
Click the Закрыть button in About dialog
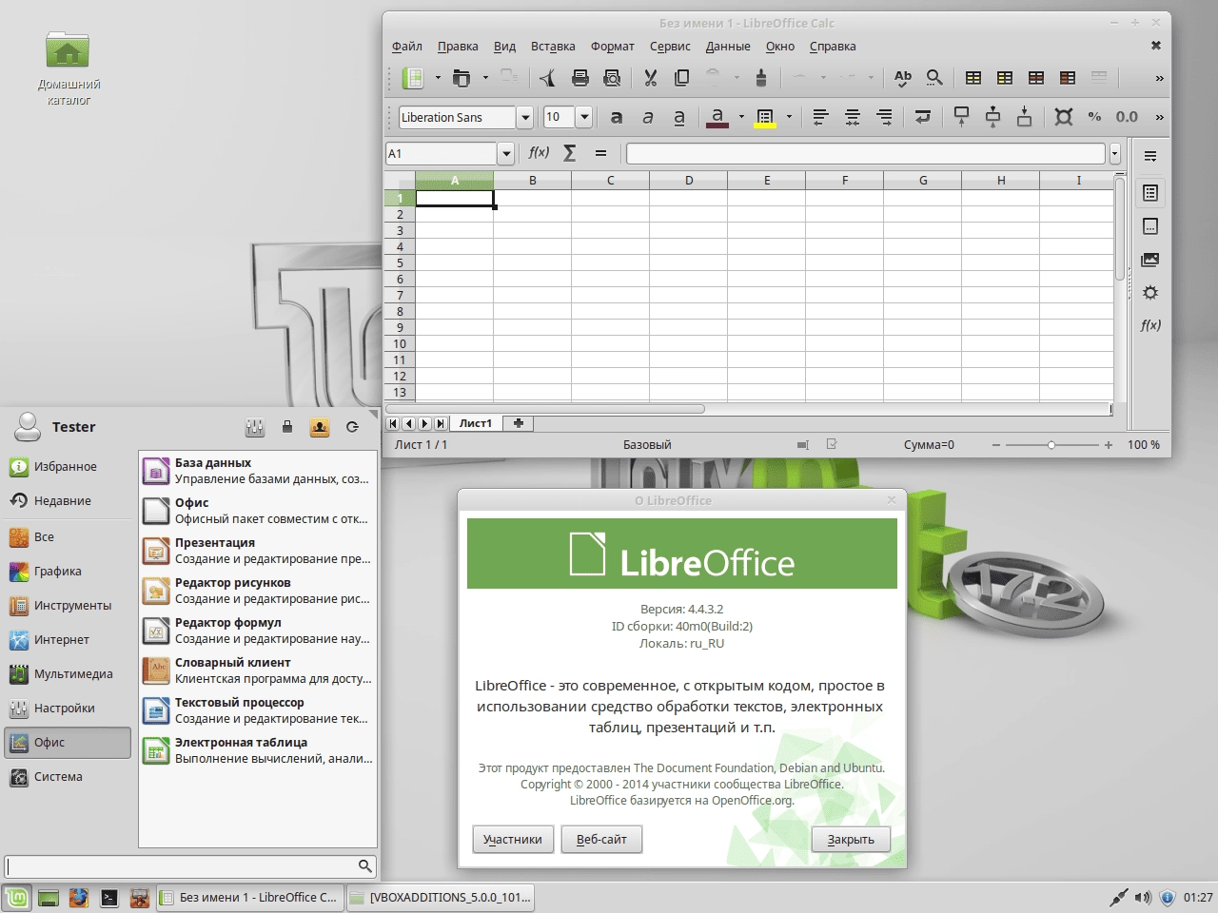[851, 840]
